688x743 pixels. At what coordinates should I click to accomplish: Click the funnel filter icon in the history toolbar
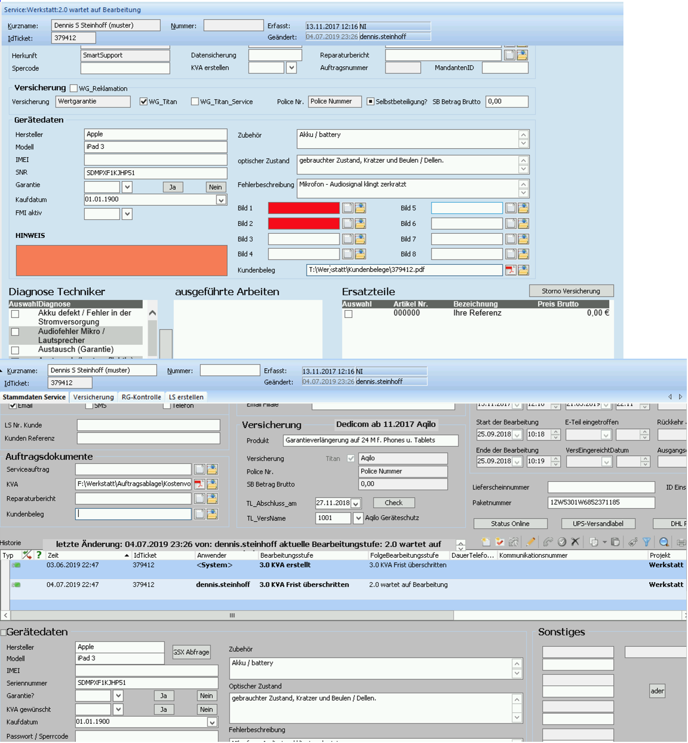pos(647,542)
